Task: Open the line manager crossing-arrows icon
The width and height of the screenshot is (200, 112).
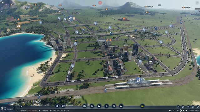Action: point(57,106)
